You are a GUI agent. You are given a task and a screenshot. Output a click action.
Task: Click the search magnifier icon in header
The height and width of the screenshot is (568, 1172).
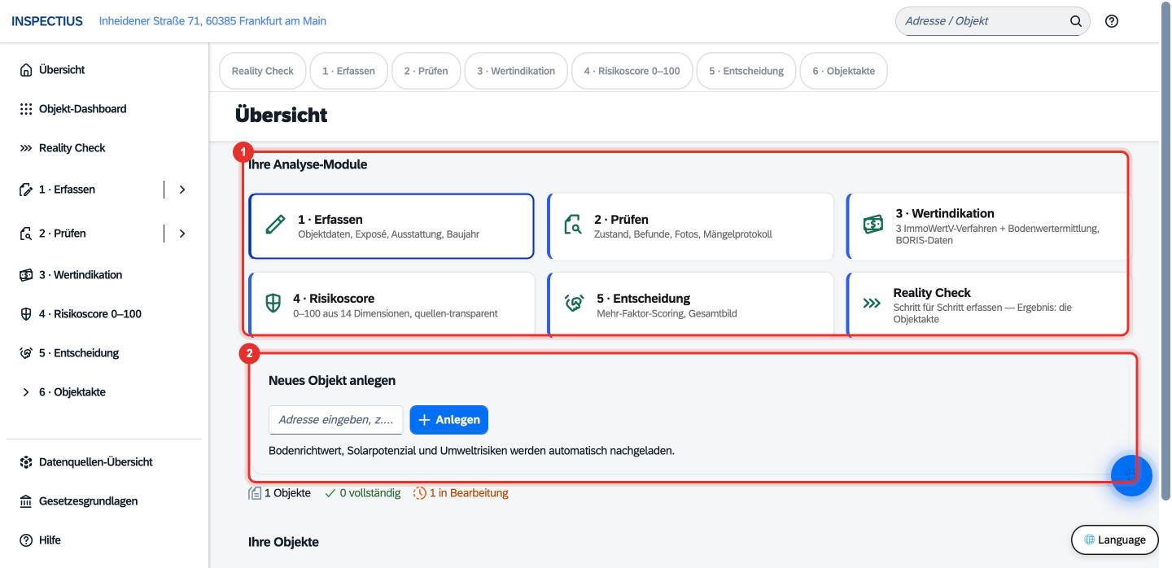pos(1075,21)
